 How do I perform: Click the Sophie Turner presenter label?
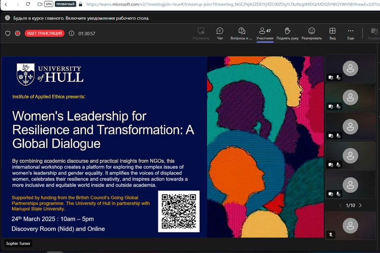[x=18, y=243]
